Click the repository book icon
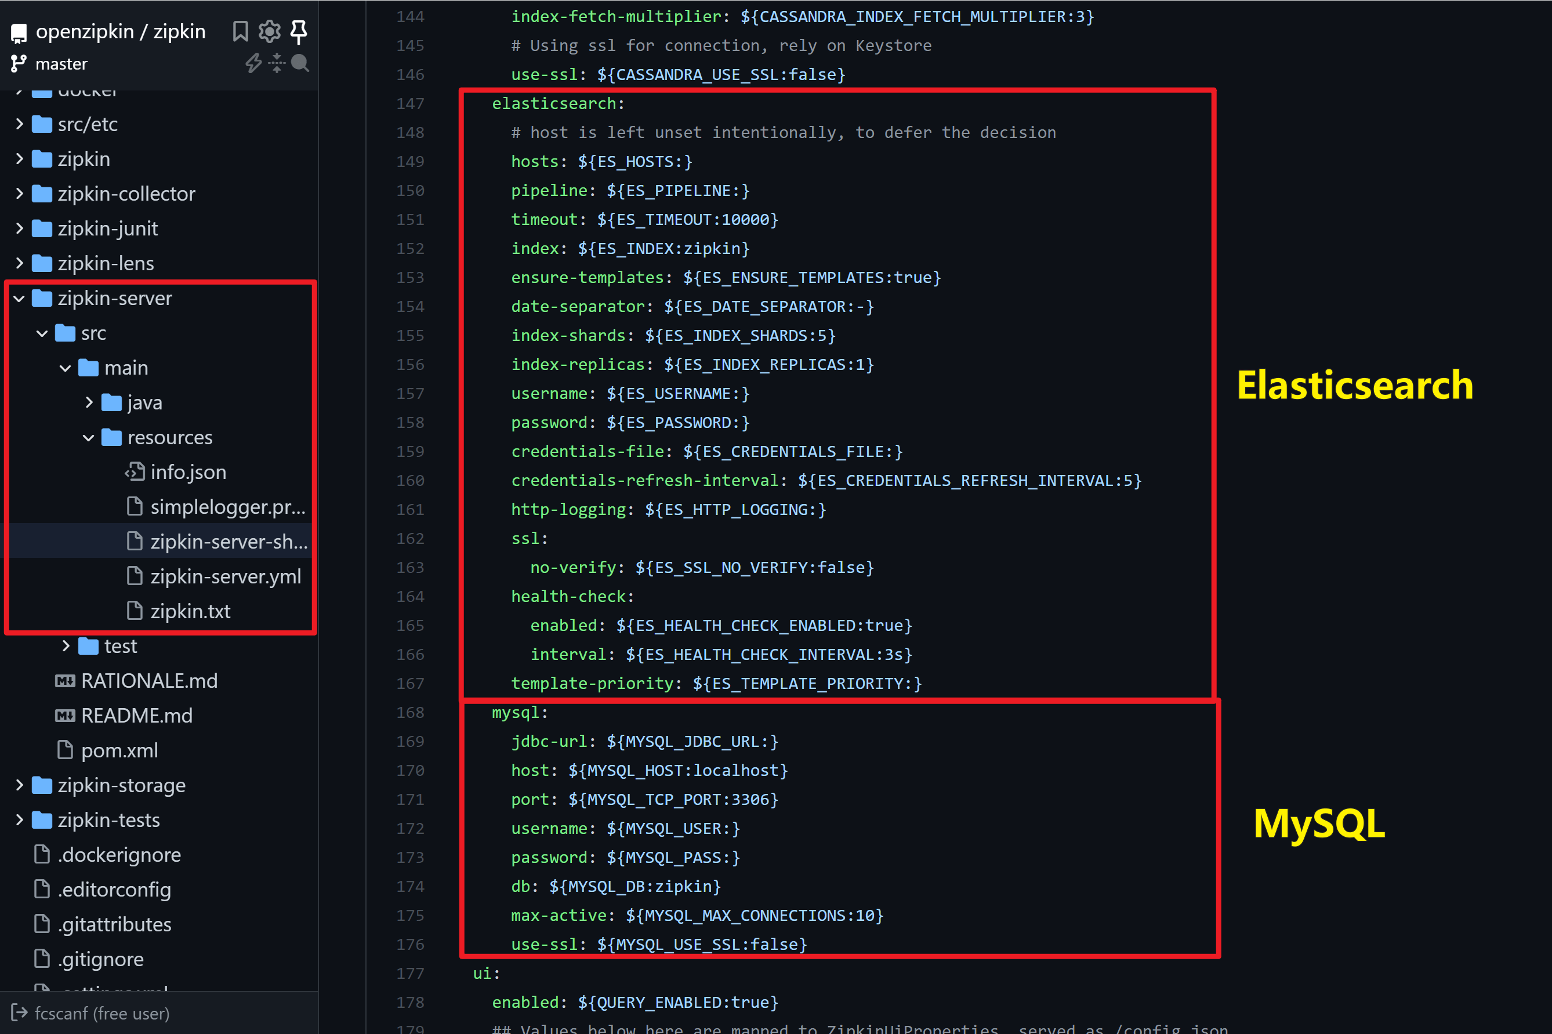Image resolution: width=1552 pixels, height=1034 pixels. [x=19, y=32]
